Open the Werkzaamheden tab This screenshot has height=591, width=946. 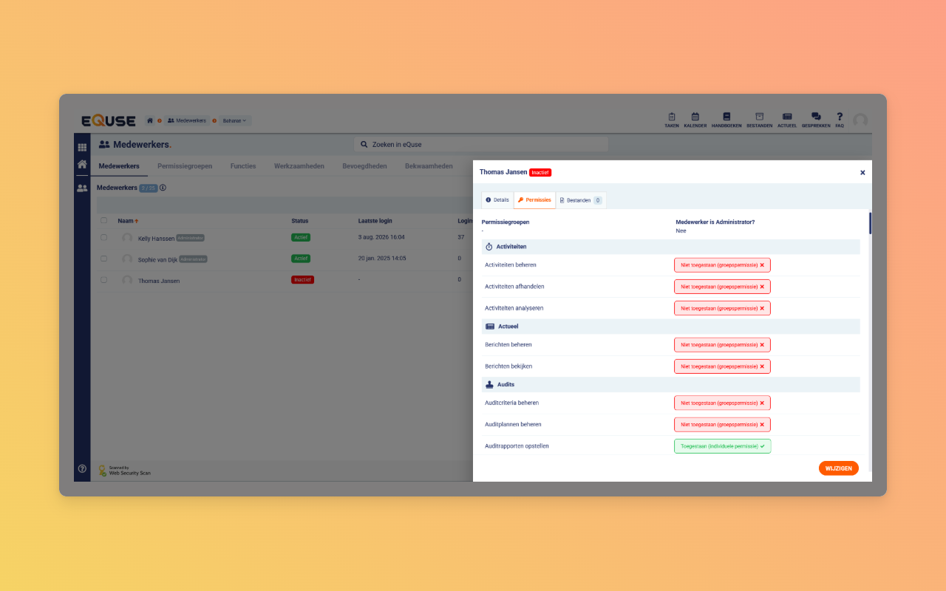(x=299, y=166)
